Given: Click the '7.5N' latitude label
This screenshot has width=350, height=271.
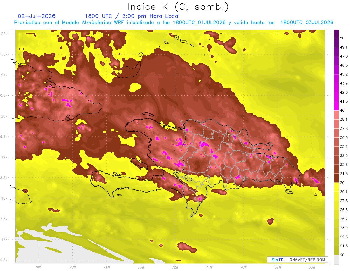Looking at the screenshot, I should 4,219.
